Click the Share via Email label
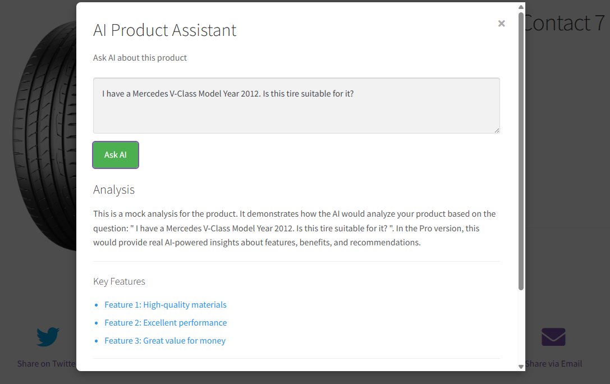The image size is (610, 384). point(553,364)
